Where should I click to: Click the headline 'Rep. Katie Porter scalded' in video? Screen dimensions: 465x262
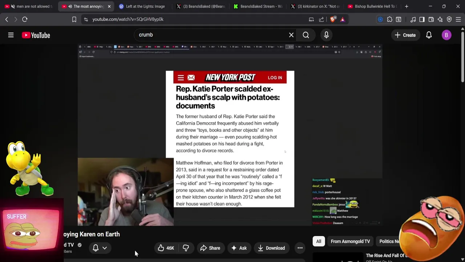(x=228, y=97)
